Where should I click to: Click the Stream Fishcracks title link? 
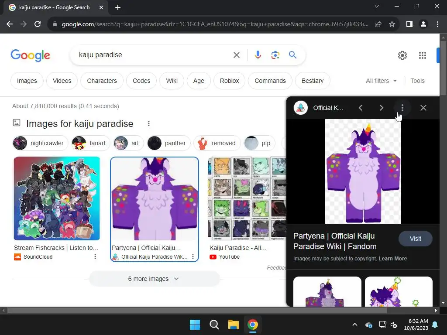click(x=56, y=248)
